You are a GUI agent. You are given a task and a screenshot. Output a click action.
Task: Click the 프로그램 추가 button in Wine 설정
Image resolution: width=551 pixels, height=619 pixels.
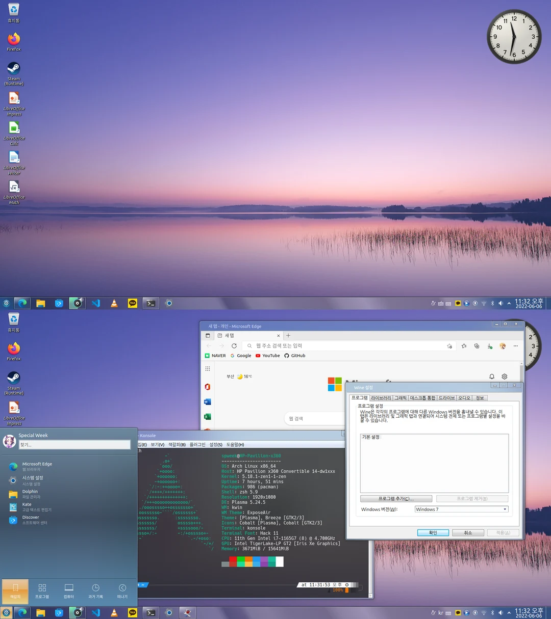click(396, 498)
